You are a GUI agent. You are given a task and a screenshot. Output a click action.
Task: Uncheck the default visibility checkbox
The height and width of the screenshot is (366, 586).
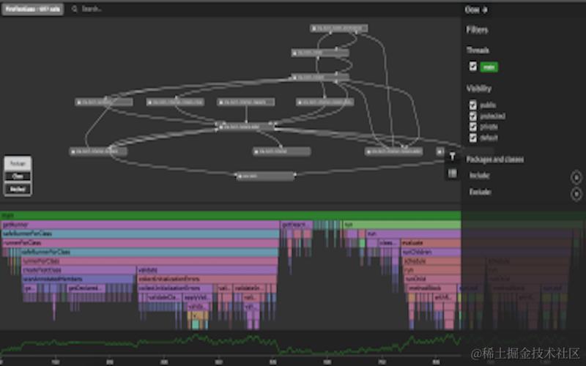[472, 138]
